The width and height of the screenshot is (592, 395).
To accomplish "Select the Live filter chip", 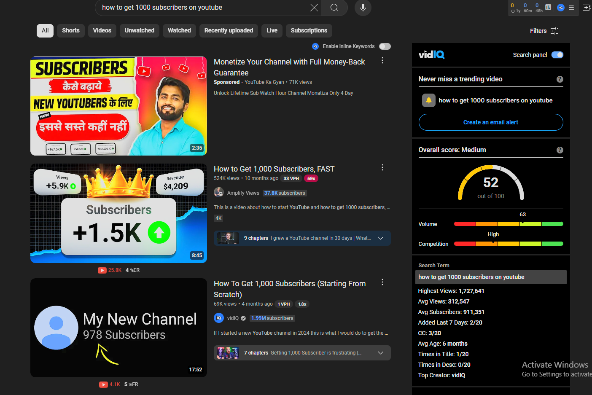I will 272,30.
